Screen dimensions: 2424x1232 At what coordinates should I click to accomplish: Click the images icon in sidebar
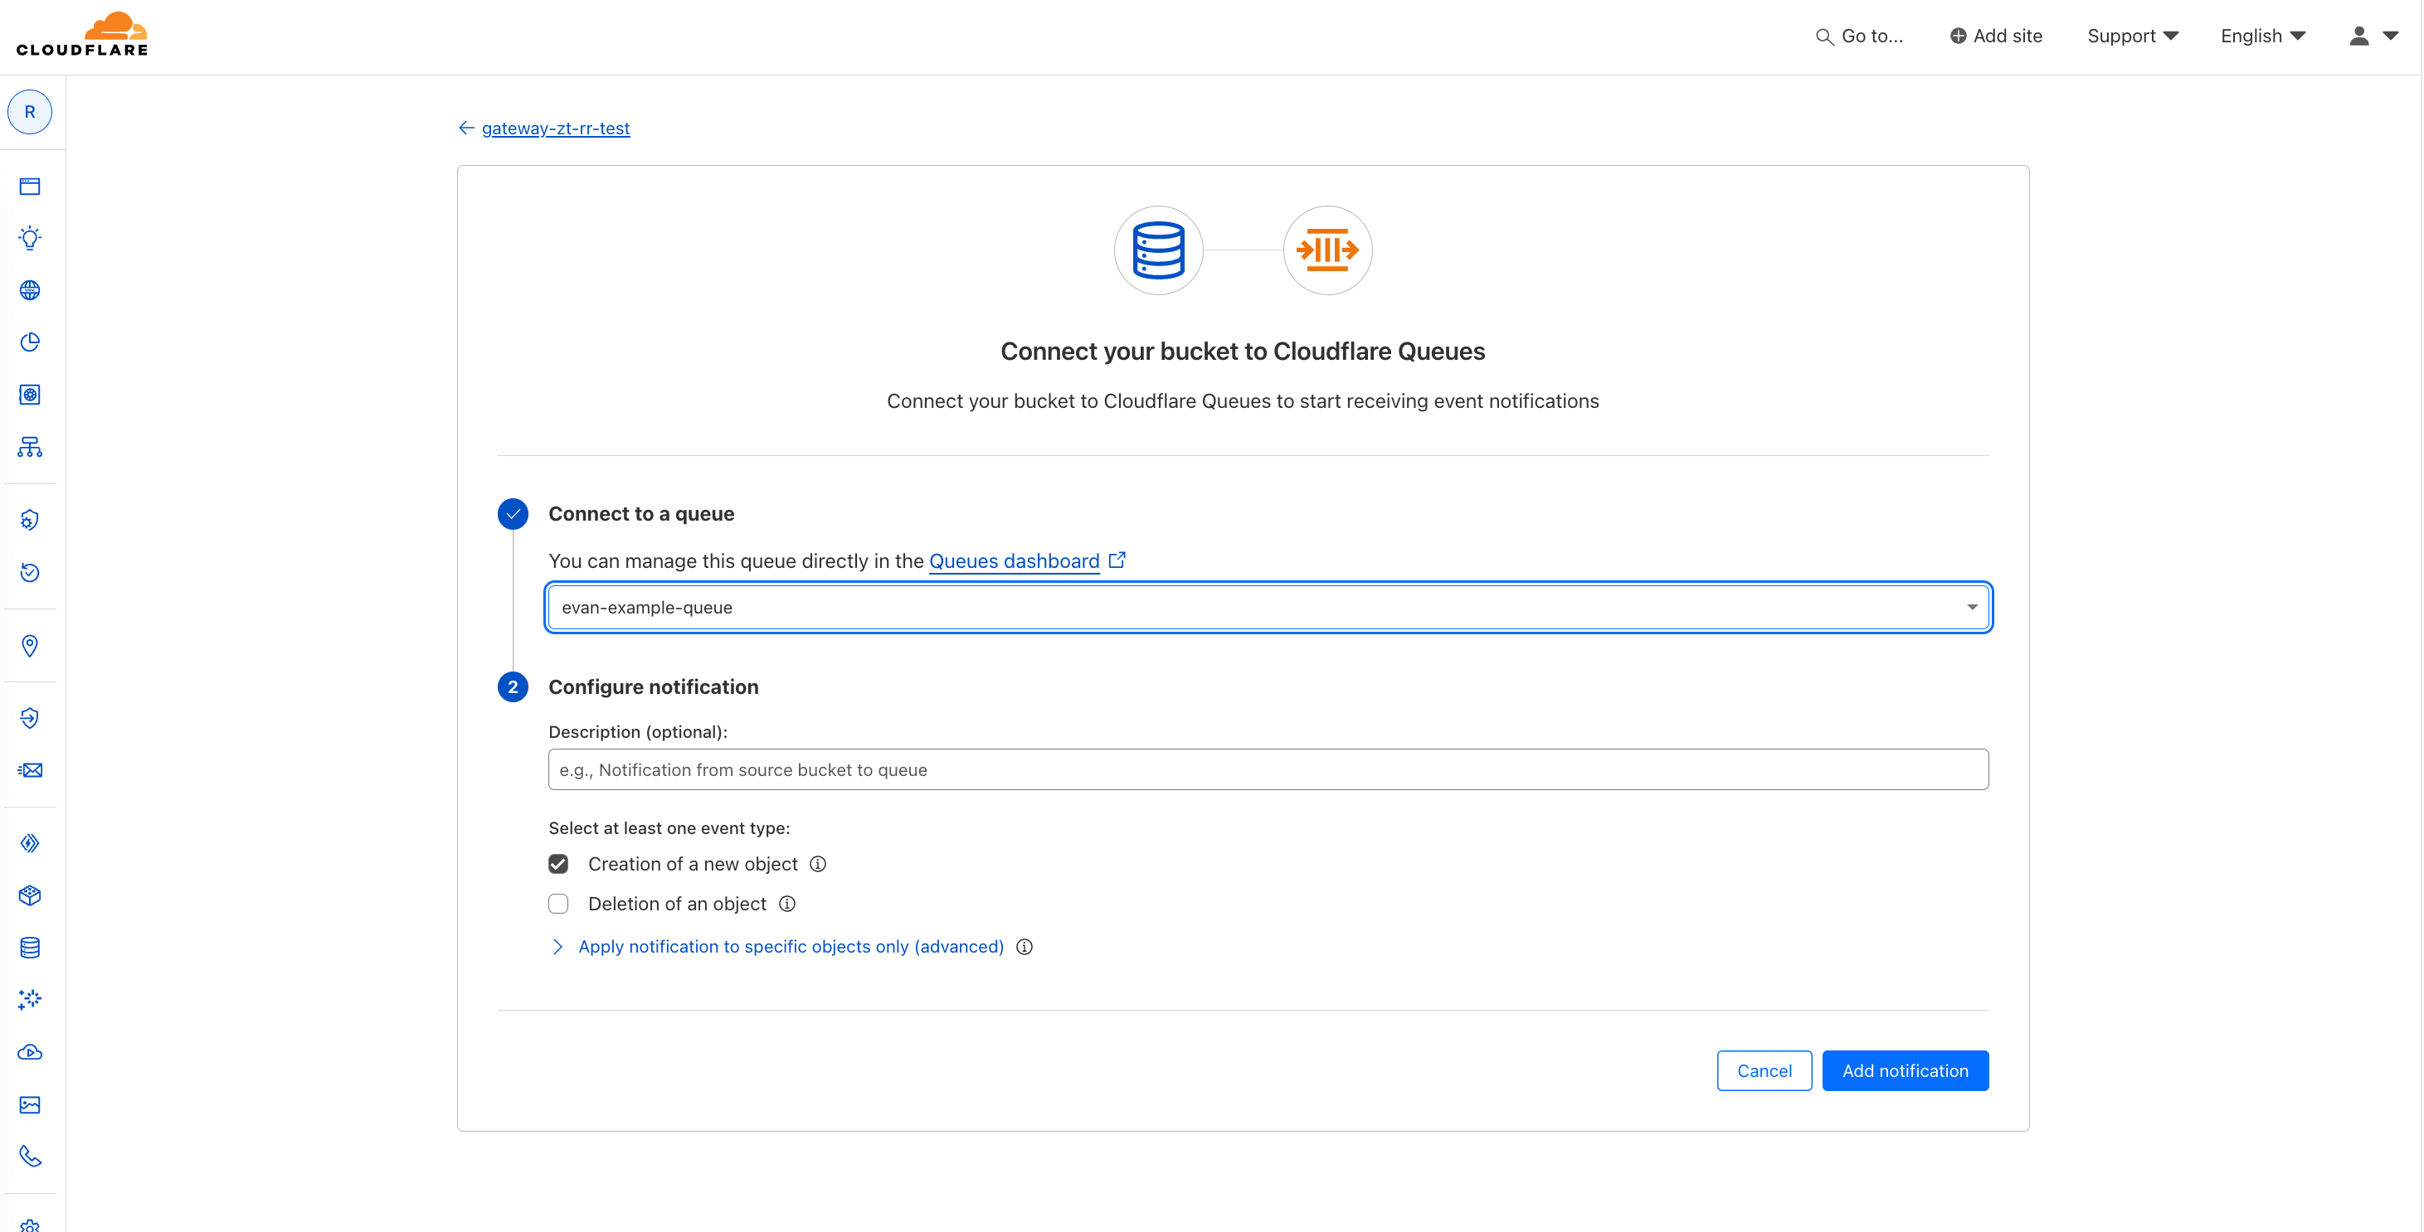[x=30, y=1104]
